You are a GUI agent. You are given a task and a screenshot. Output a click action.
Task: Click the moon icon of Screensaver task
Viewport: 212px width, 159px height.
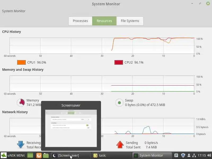tap(54, 156)
